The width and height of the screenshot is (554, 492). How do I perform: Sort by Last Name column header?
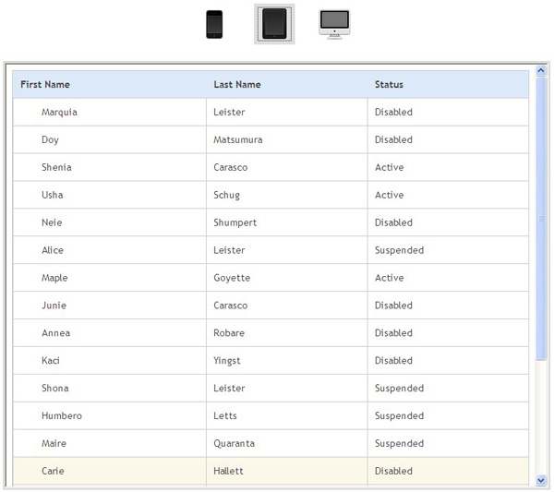pyautogui.click(x=237, y=85)
